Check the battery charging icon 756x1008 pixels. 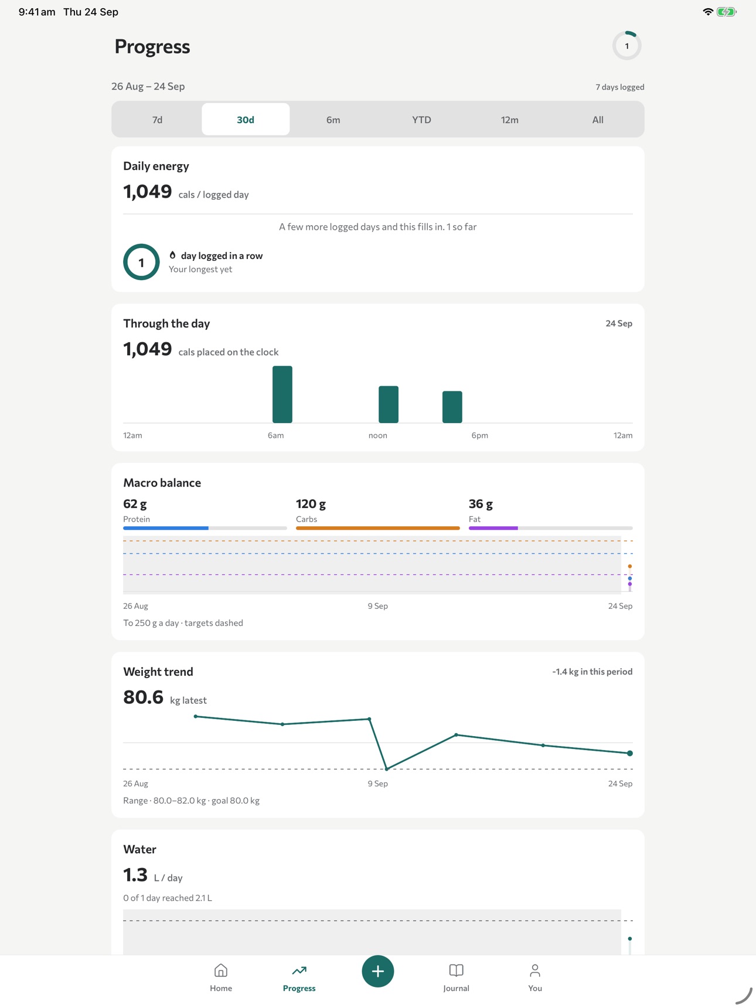coord(726,12)
